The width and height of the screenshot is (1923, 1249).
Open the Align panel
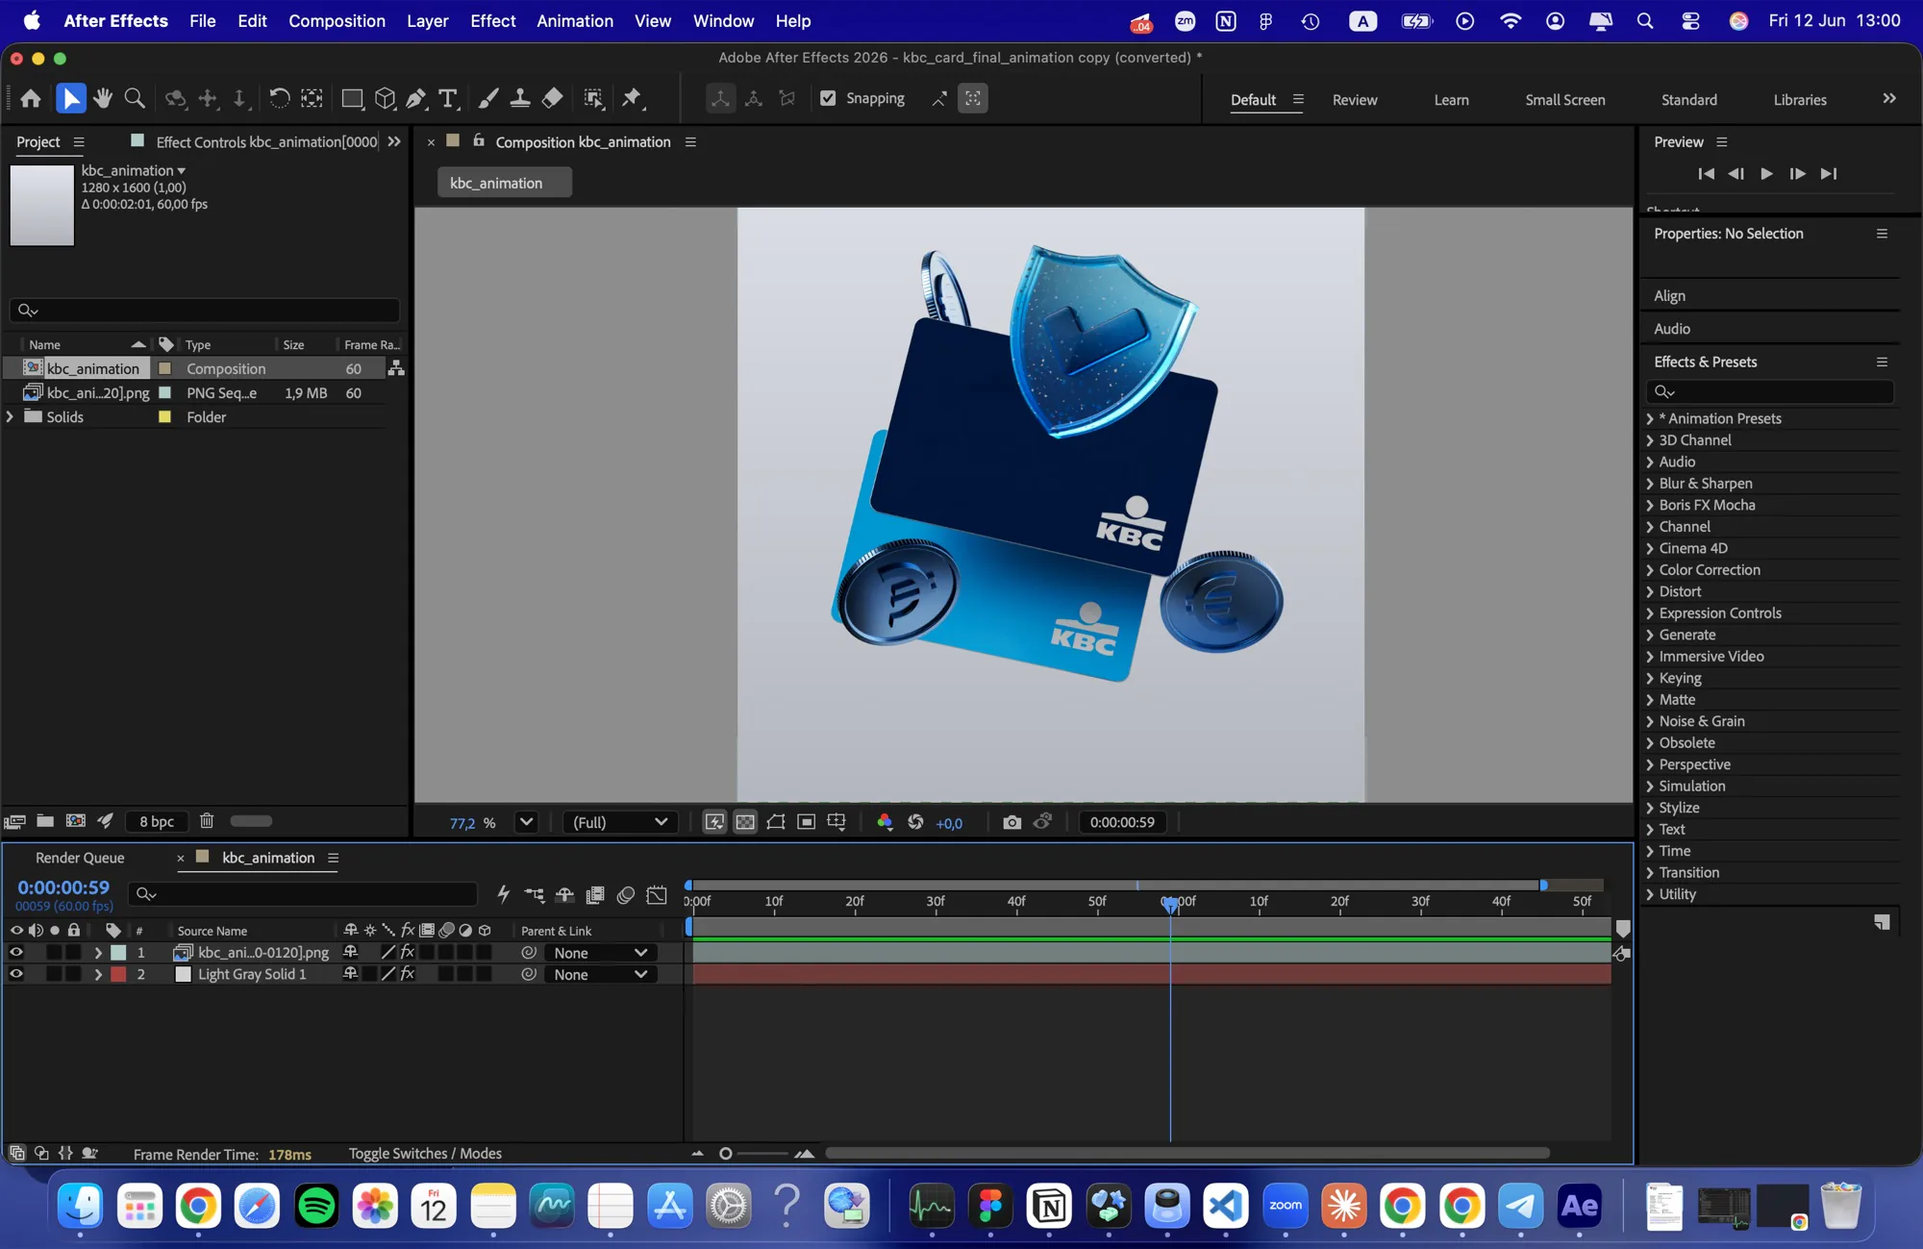pos(1669,295)
